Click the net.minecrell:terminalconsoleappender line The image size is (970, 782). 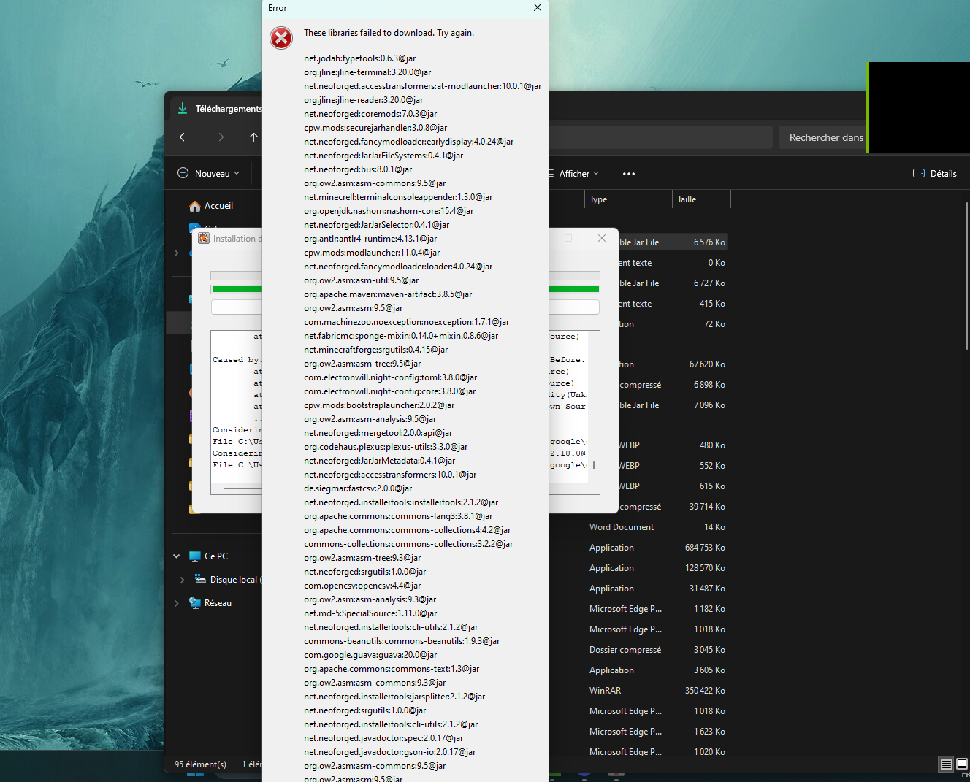point(398,197)
